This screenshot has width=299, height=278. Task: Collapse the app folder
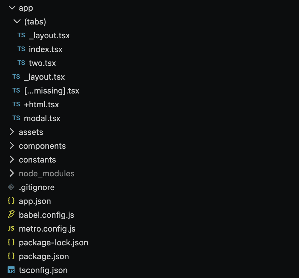point(12,8)
